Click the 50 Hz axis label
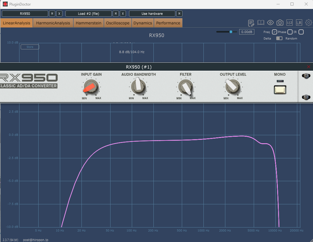This screenshot has width=313, height=242. pos(110,230)
